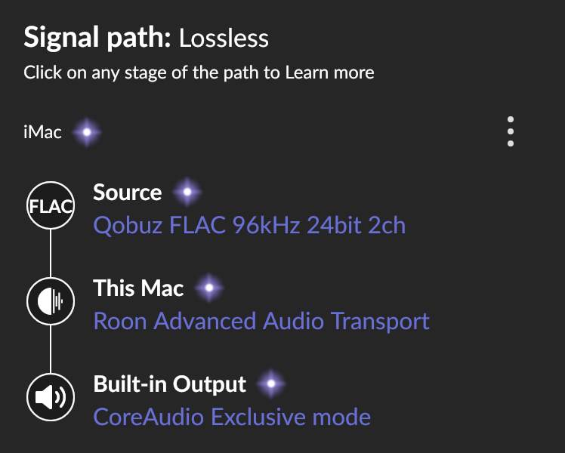Image resolution: width=565 pixels, height=453 pixels.
Task: Click the Lossless quality label
Action: pos(224,39)
